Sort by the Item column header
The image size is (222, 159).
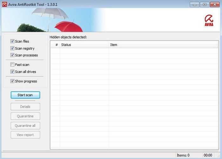[x=163, y=45]
